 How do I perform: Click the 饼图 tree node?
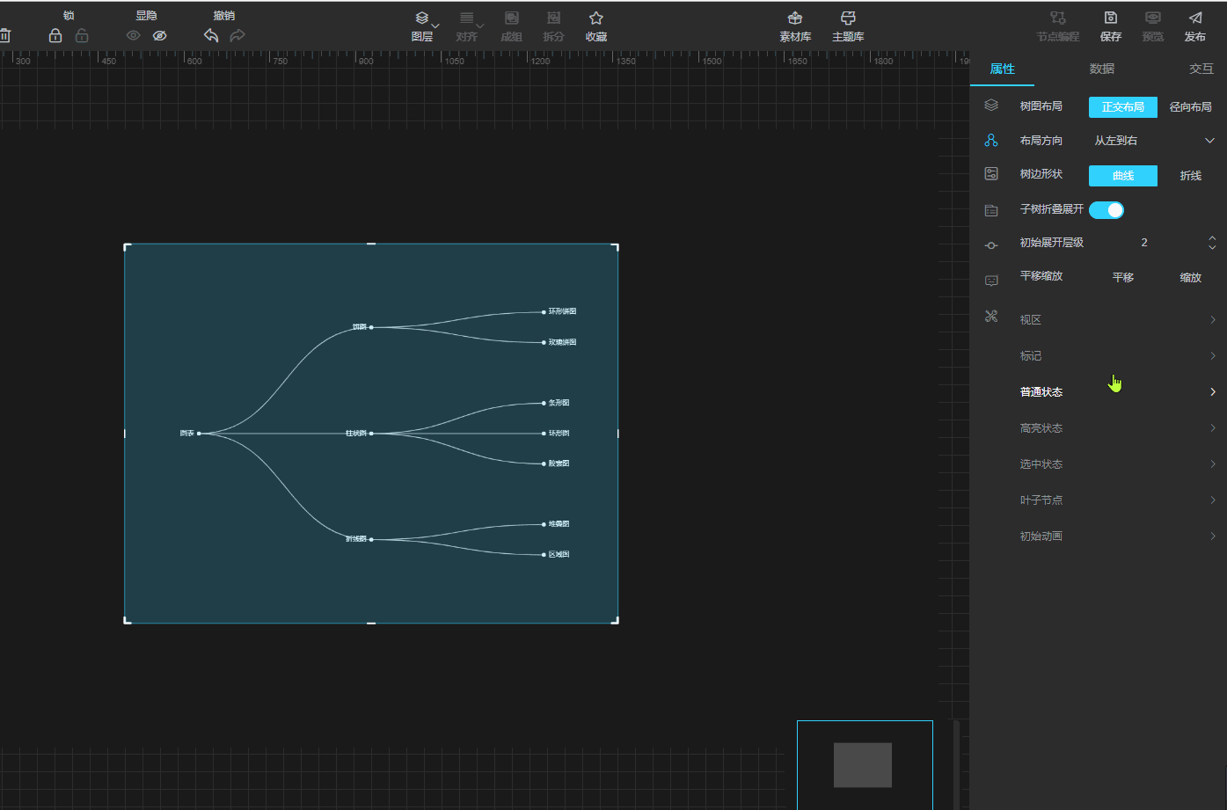coord(362,327)
